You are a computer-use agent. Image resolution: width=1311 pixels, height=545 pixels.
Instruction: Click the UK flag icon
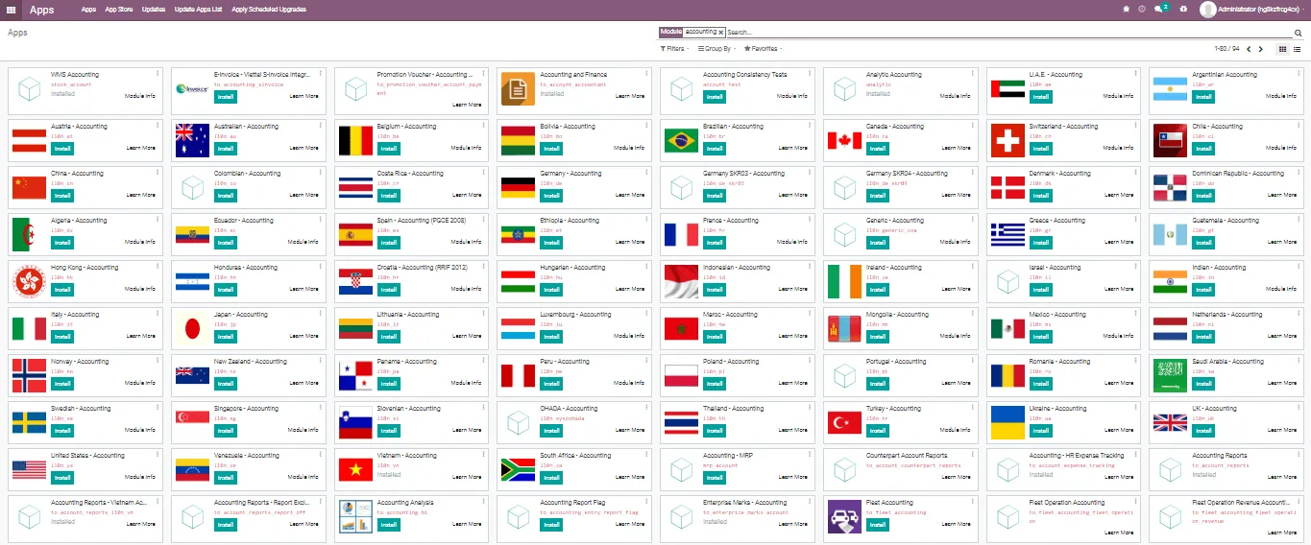pos(1171,423)
